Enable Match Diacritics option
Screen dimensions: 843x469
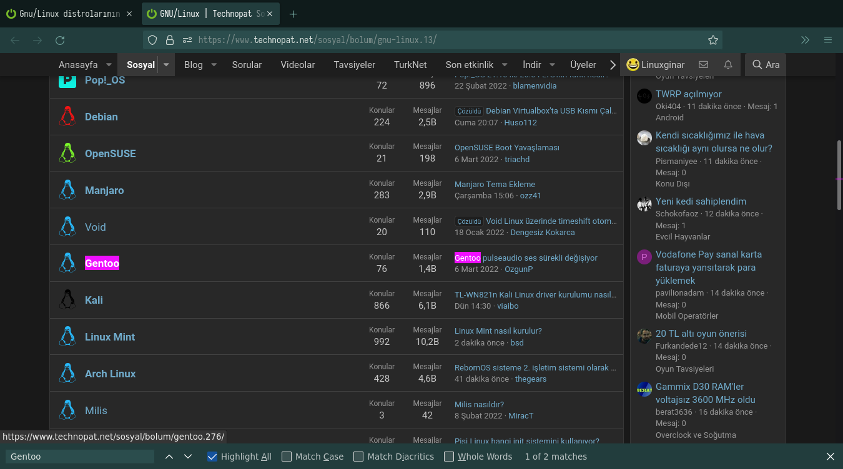(x=358, y=457)
